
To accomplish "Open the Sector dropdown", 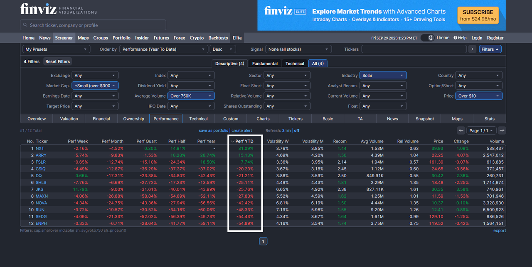I will [287, 76].
